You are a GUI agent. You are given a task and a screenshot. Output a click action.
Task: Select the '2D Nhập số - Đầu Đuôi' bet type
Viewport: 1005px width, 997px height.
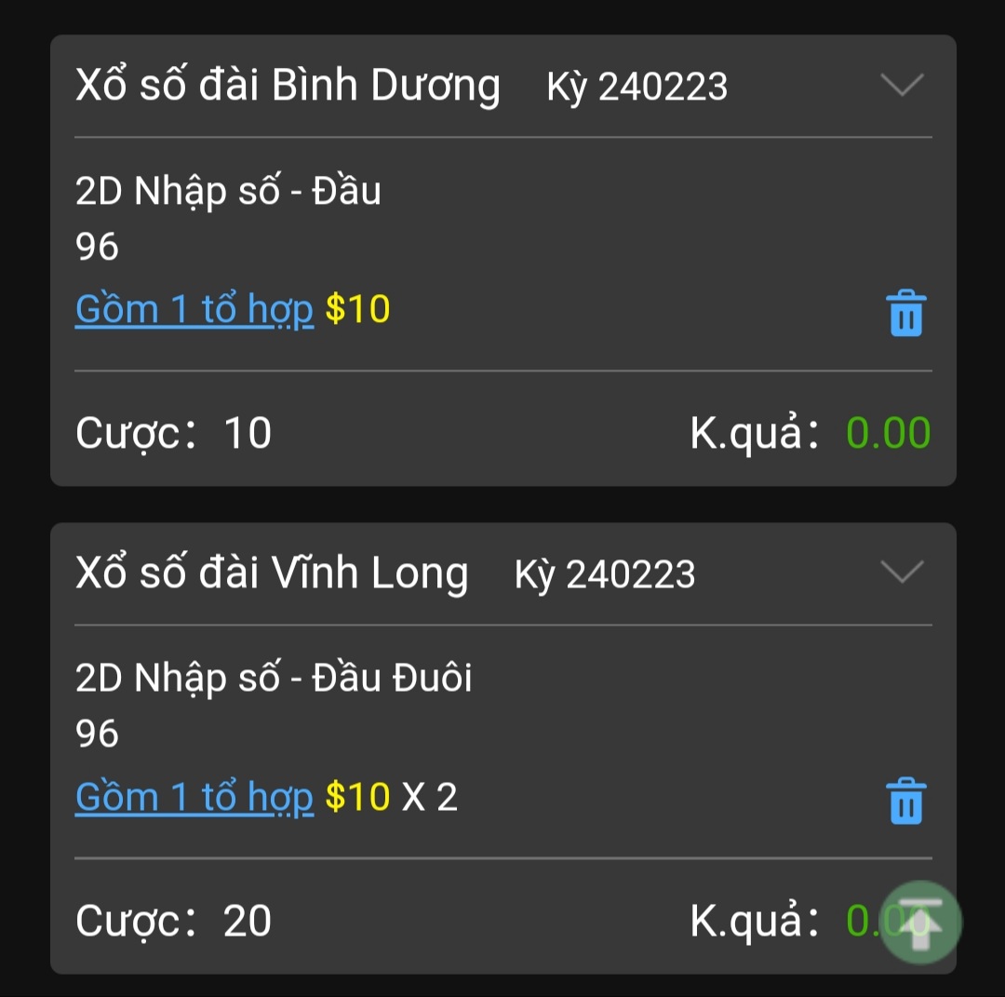pos(274,679)
